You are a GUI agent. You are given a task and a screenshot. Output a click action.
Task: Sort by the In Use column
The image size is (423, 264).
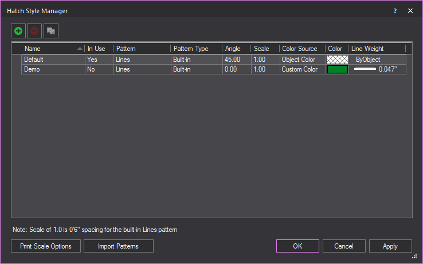98,49
